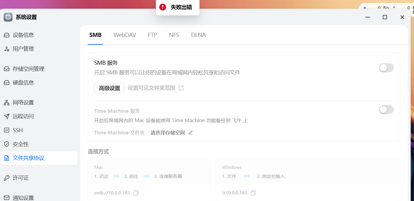414x201 pixels.
Task: Click 请选择存储空间 folder selector
Action: click(x=168, y=133)
